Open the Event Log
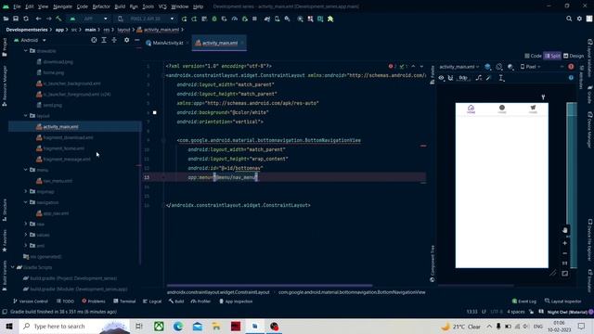The image size is (594, 334). tap(524, 302)
